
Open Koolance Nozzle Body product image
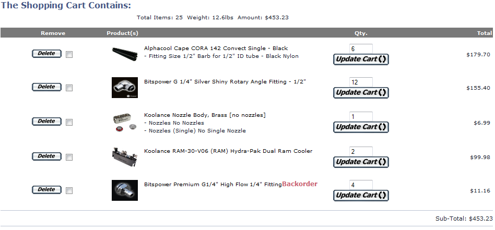click(x=125, y=122)
